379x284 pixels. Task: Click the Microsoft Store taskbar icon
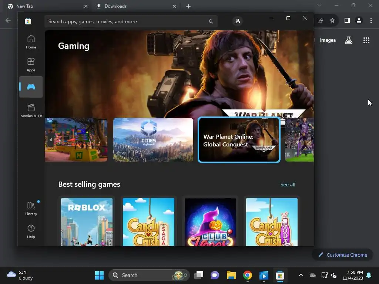(280, 275)
